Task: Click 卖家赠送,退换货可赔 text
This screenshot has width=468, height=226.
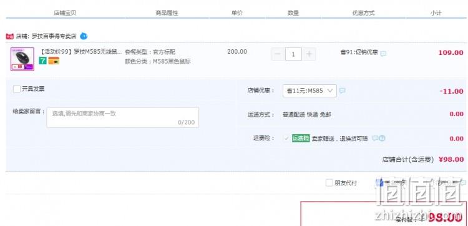Action: [x=340, y=139]
